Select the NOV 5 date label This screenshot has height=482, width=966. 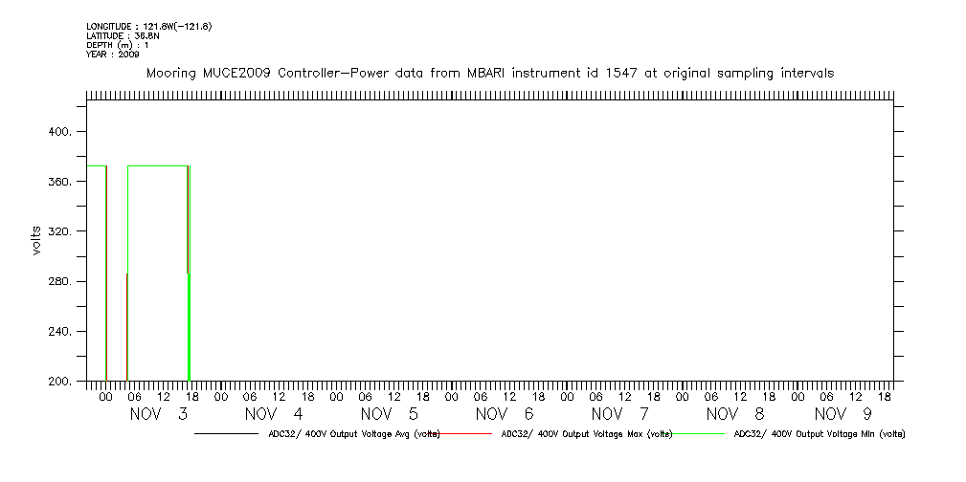[x=390, y=414]
